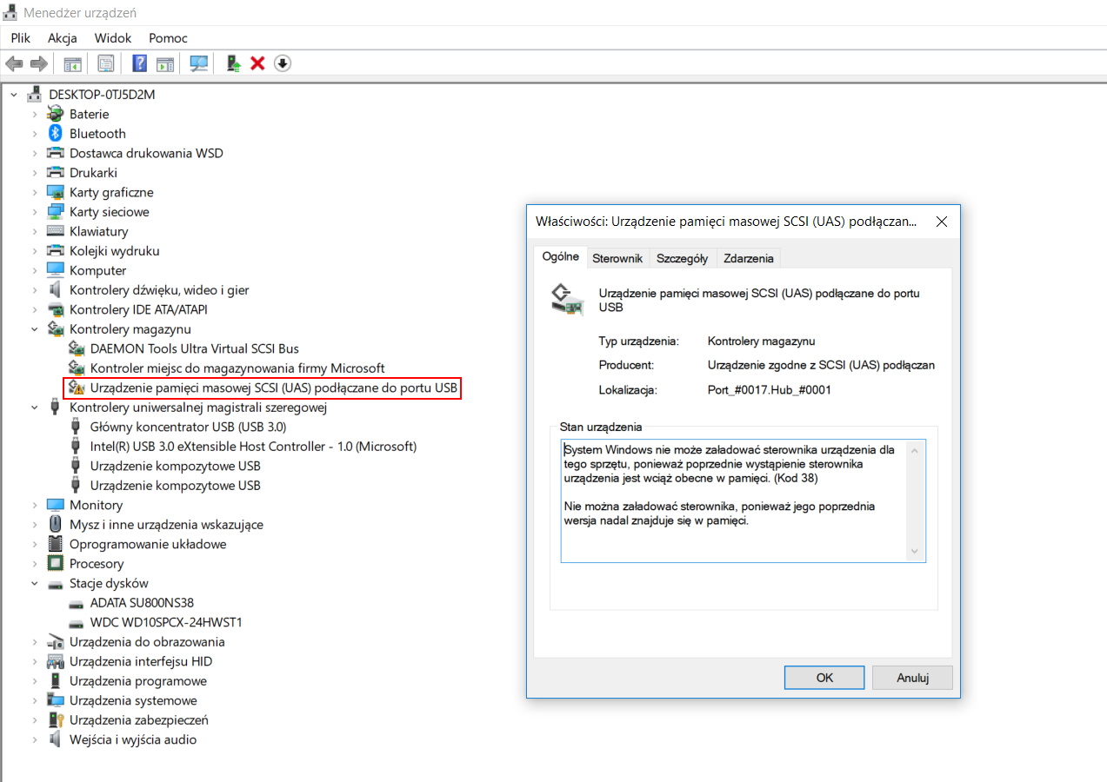This screenshot has height=782, width=1107.
Task: Click the red X uninstall device icon
Action: (257, 63)
